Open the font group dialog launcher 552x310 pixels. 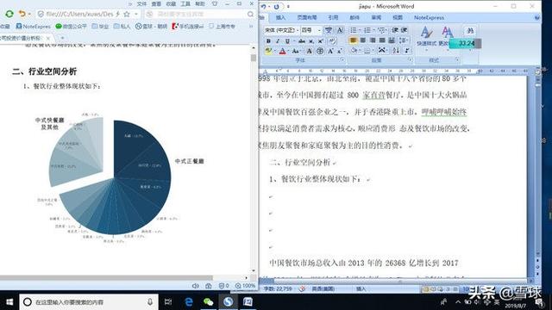[x=342, y=60]
